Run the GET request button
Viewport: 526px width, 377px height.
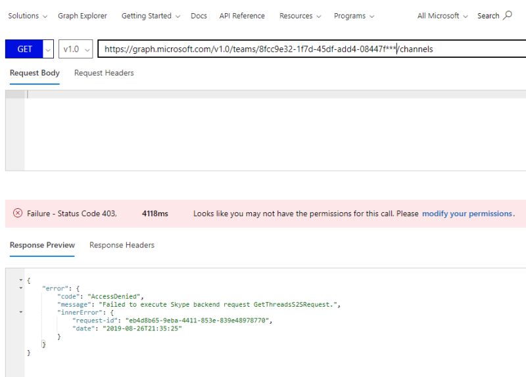click(24, 49)
